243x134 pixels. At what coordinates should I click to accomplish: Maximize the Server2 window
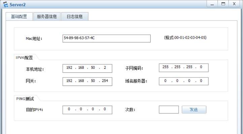pos(223,4)
